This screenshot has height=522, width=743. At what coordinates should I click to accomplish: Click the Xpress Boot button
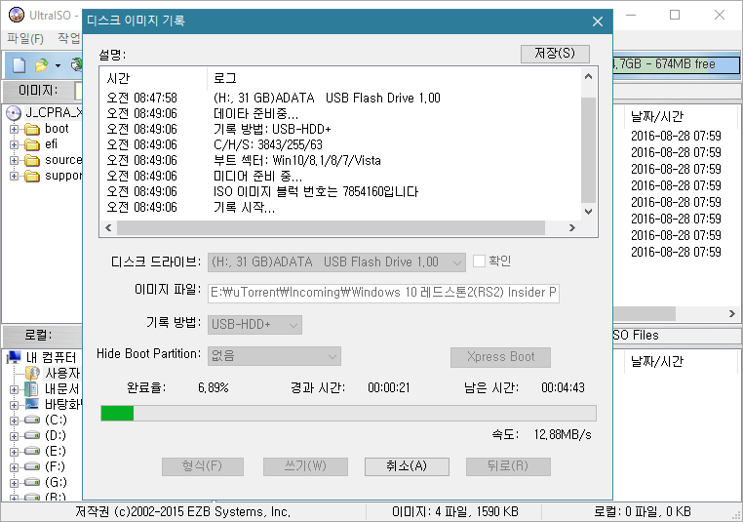click(500, 357)
